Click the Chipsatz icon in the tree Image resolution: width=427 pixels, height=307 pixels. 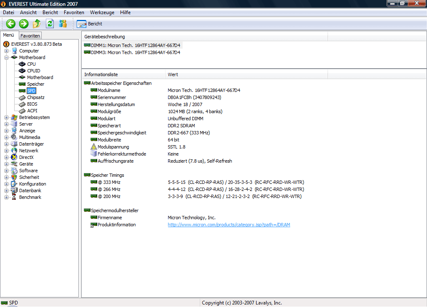coord(22,97)
